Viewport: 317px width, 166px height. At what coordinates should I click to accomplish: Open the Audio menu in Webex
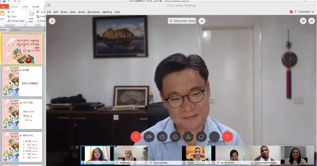point(81,12)
